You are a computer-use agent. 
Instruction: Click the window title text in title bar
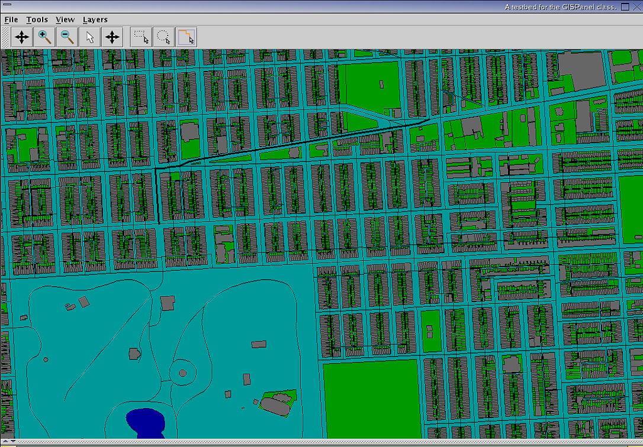[x=560, y=7]
